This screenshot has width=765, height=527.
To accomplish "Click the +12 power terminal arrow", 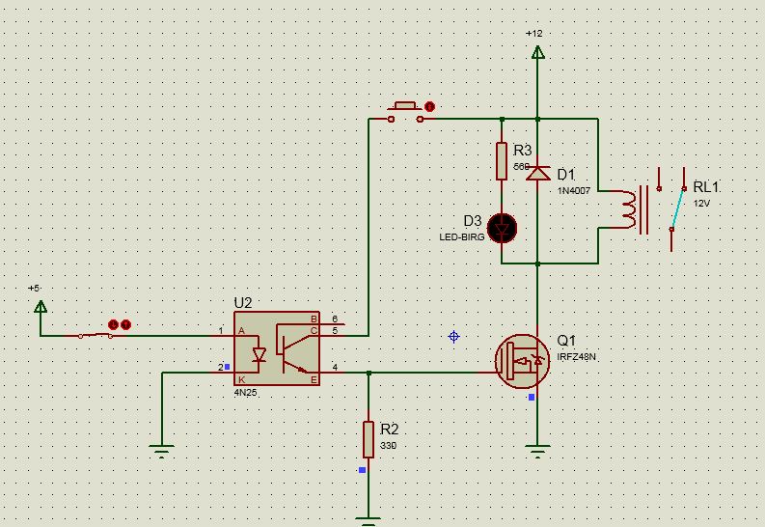I will pos(537,52).
